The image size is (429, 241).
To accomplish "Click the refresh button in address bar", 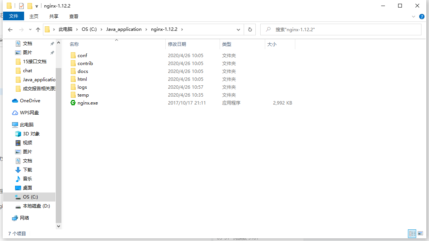I will (x=249, y=29).
